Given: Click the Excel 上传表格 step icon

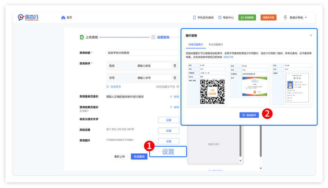Looking at the screenshot, I should click(82, 37).
